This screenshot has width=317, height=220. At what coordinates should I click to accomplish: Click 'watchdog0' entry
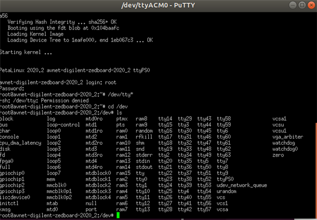click(x=285, y=149)
